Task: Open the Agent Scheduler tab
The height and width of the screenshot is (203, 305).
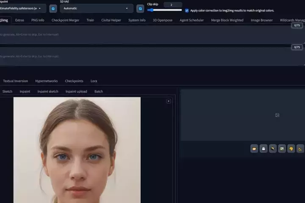Action: pyautogui.click(x=192, y=20)
